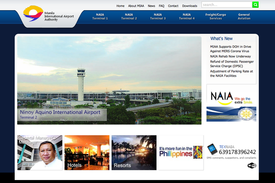275x183 pixels.
Task: Open the Resorts thumbnail
Action: [134, 153]
